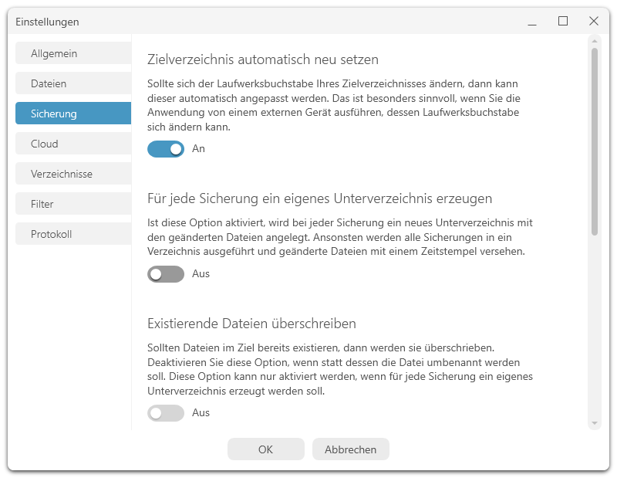The width and height of the screenshot is (617, 478).
Task: Disable Zielverzeichnis automatisch neu setzen switch
Action: tap(166, 149)
